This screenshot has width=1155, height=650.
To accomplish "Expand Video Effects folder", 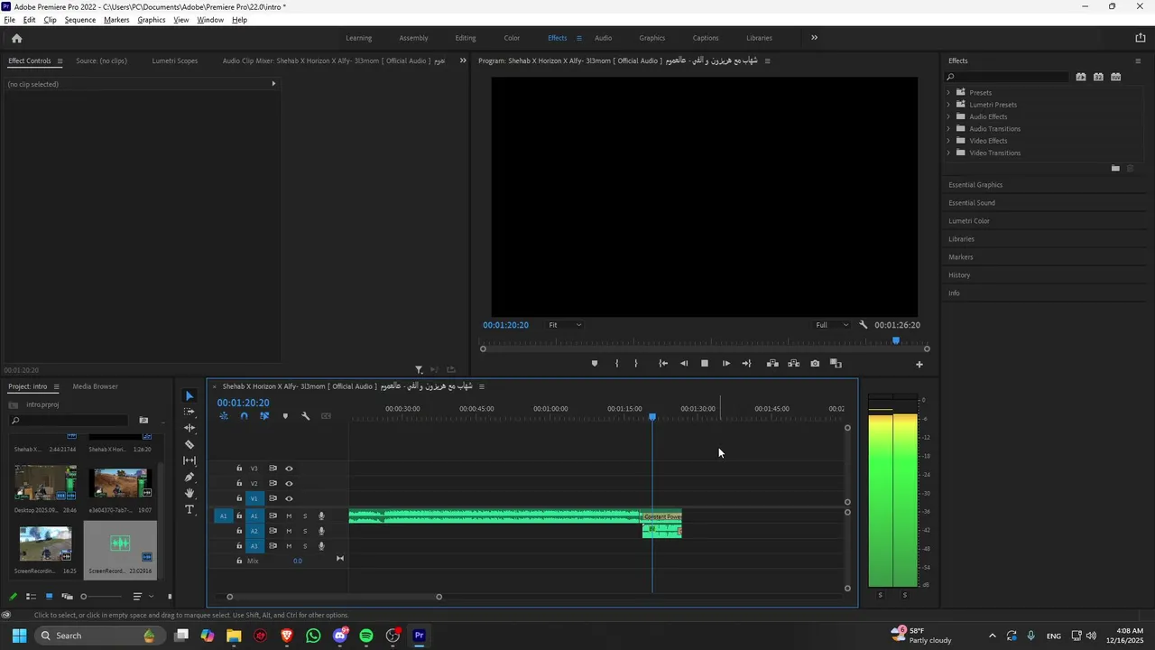I will click(x=948, y=141).
